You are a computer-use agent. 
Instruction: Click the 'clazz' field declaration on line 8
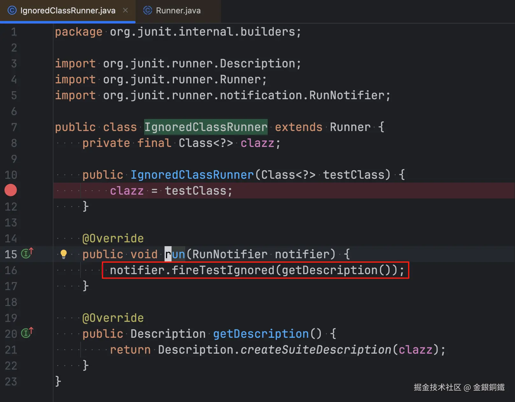pos(257,143)
